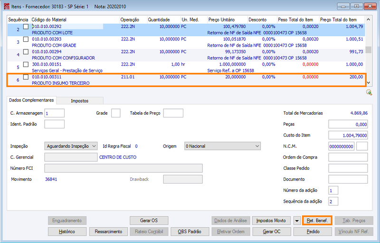Click the application icon in title bar
Viewport: 380px width, 243px height.
pyautogui.click(x=7, y=6)
